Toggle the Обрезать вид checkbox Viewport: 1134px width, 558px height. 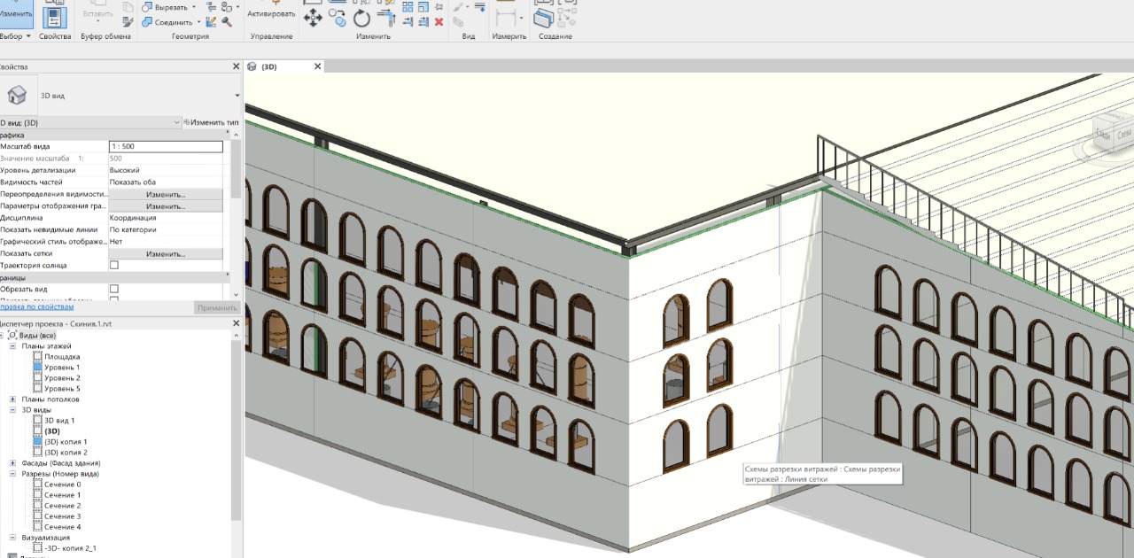coord(113,290)
